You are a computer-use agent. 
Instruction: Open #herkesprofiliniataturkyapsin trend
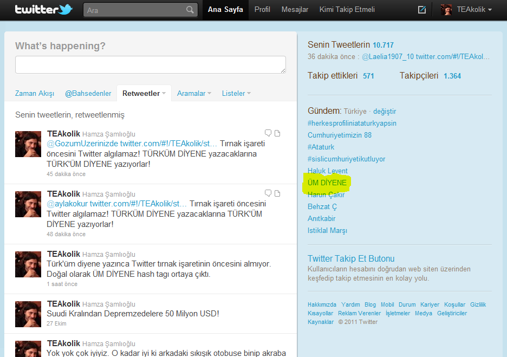coord(352,123)
